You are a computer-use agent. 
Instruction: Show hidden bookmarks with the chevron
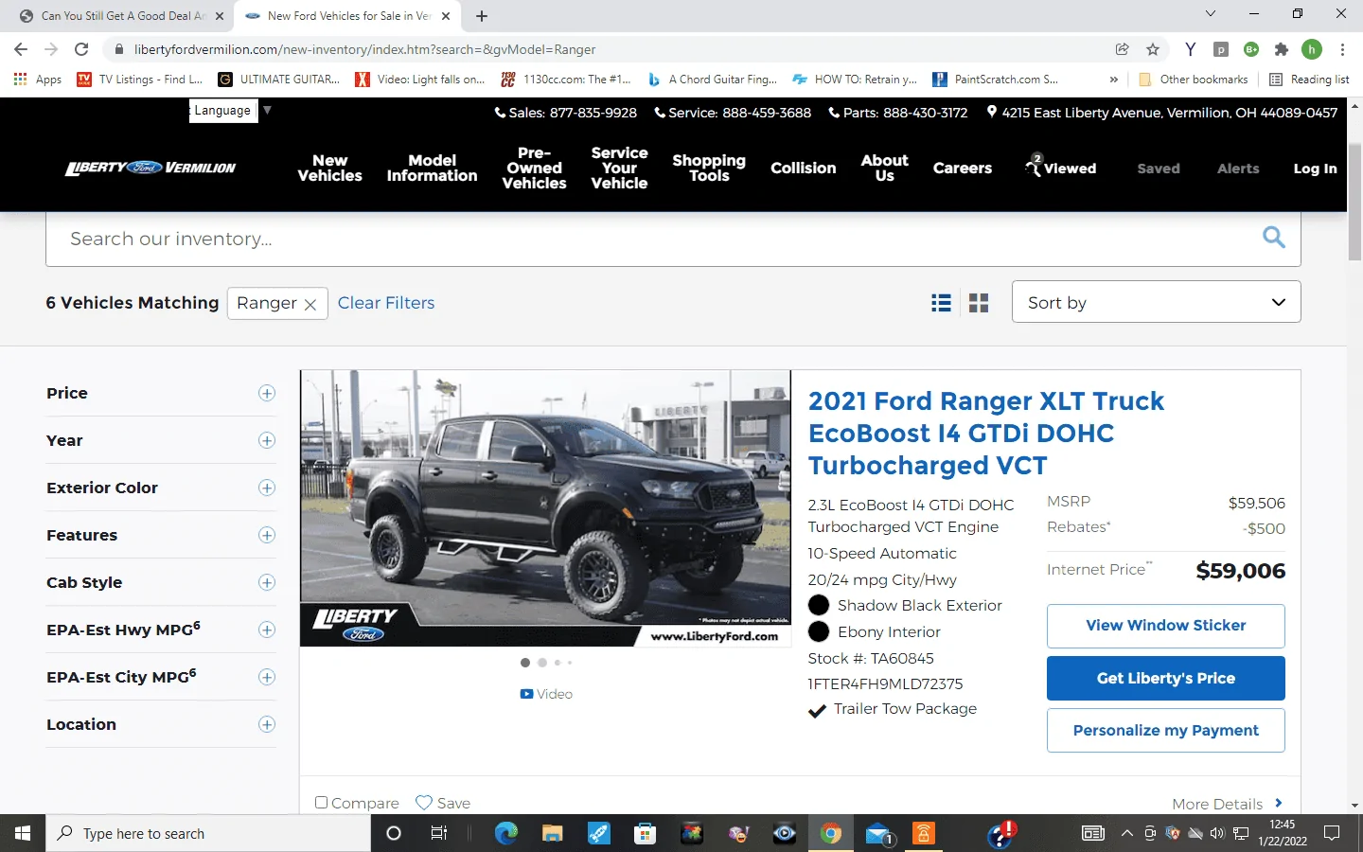pos(1113,80)
